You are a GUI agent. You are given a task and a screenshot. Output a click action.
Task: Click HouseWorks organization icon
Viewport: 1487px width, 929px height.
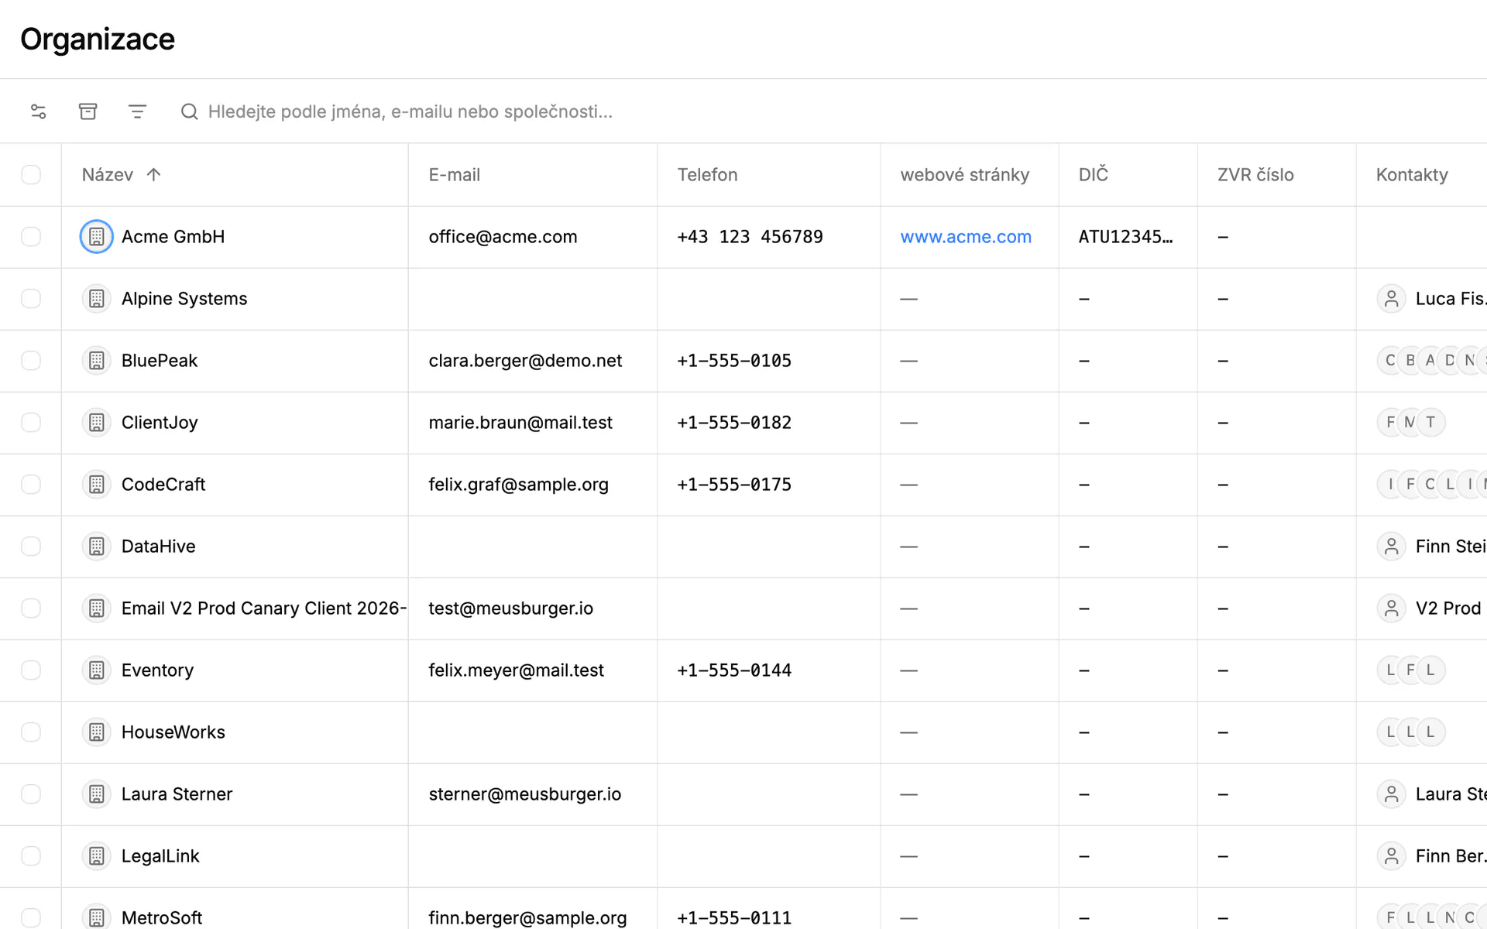point(97,732)
